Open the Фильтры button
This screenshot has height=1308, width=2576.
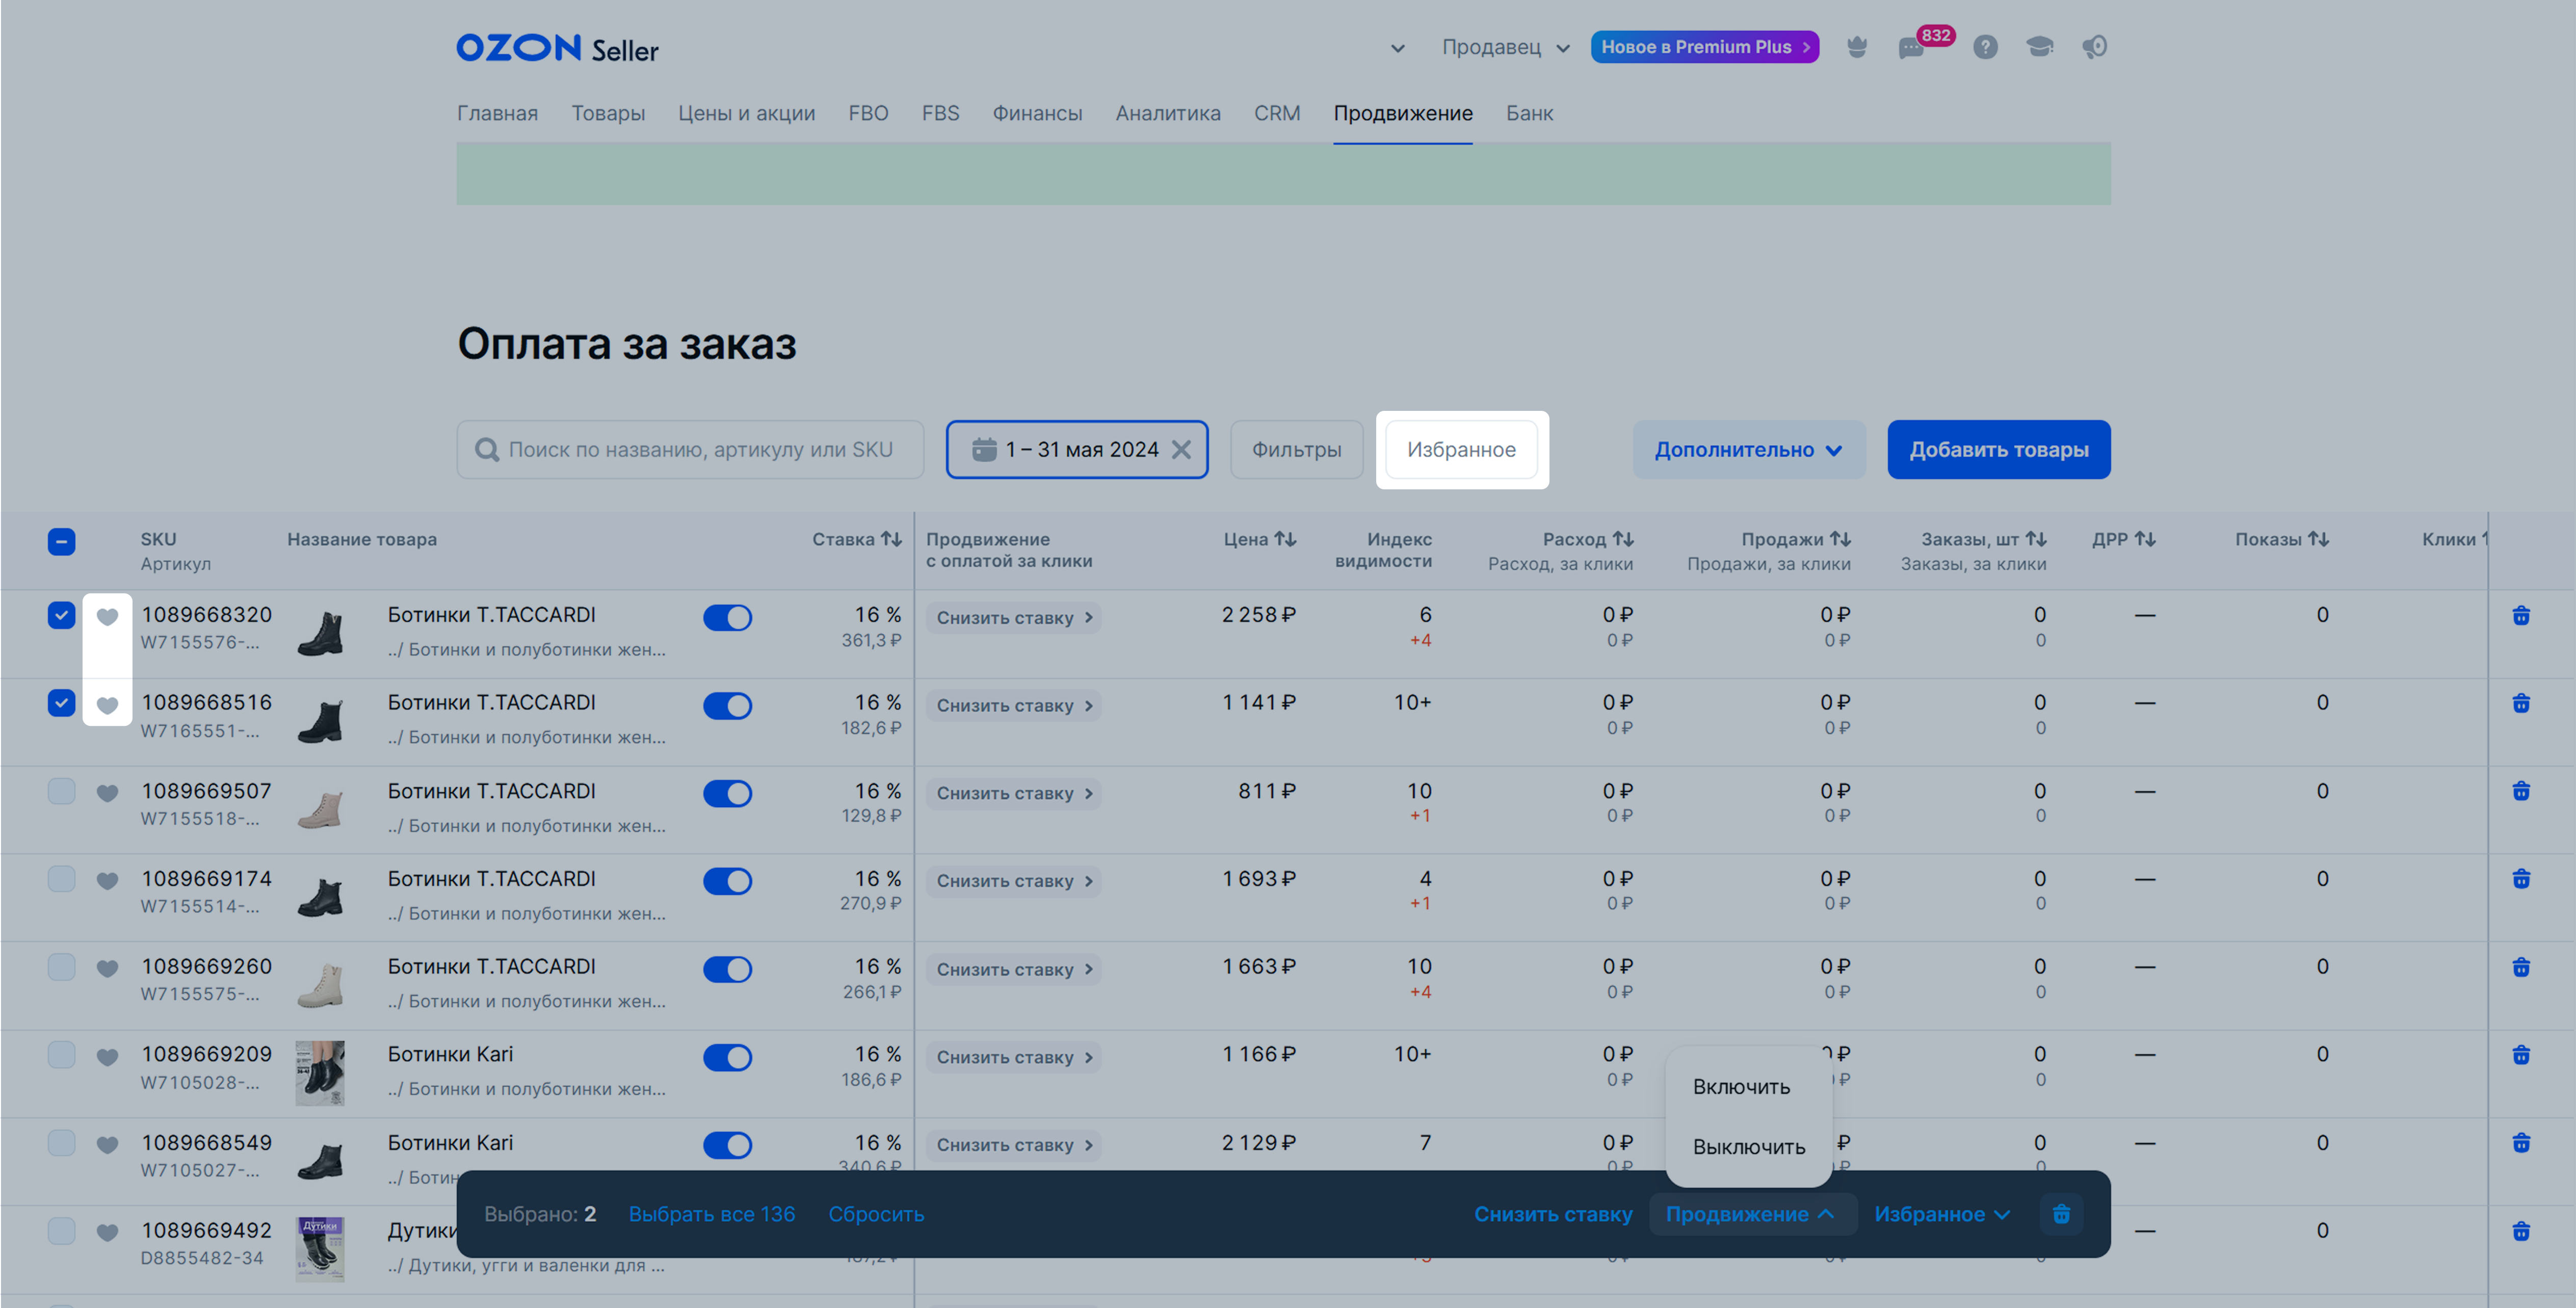point(1296,450)
